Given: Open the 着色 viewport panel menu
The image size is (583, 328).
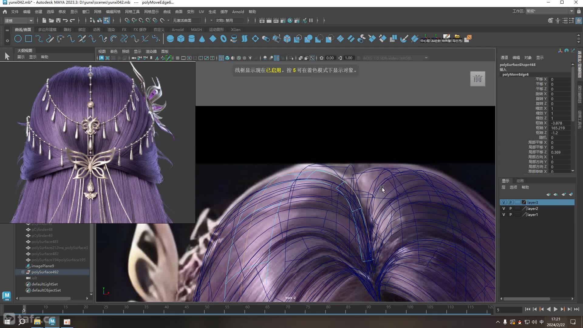Looking at the screenshot, I should (x=114, y=51).
